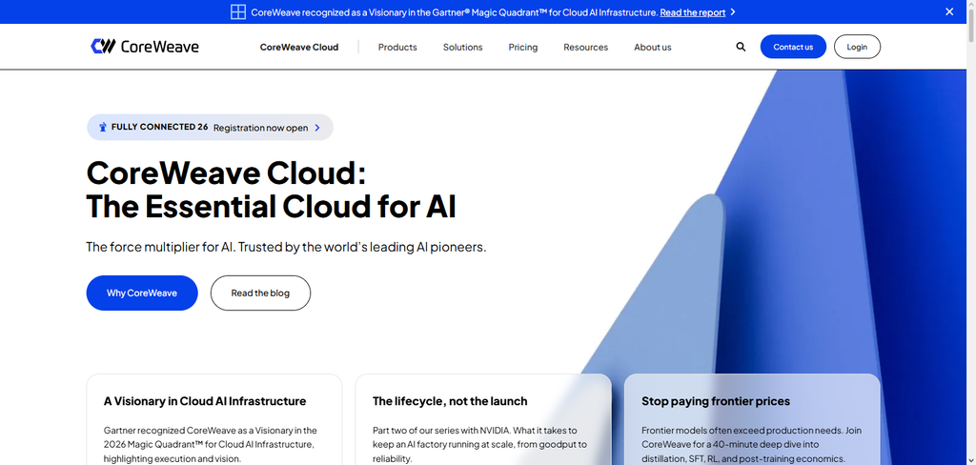Open the Read the report link
976x465 pixels.
[x=693, y=12]
